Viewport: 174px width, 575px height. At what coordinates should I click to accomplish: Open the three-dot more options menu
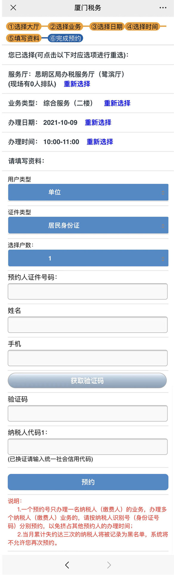(163, 8)
